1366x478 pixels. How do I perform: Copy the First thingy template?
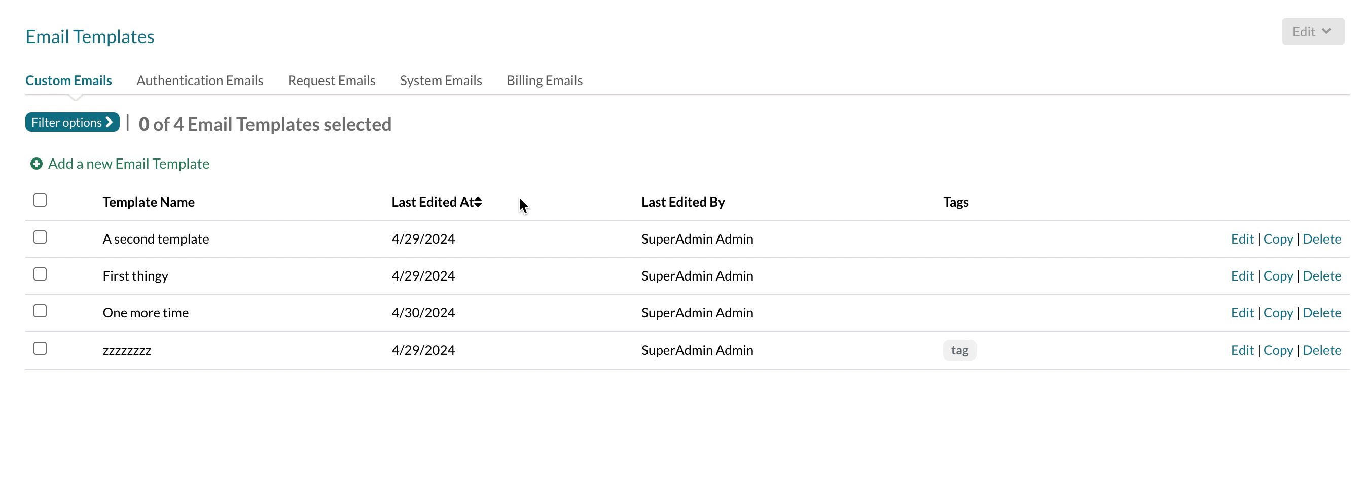1277,276
